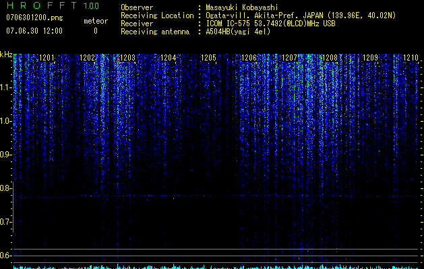
Task: Click the HROFFT program title text
Action: (41, 5)
